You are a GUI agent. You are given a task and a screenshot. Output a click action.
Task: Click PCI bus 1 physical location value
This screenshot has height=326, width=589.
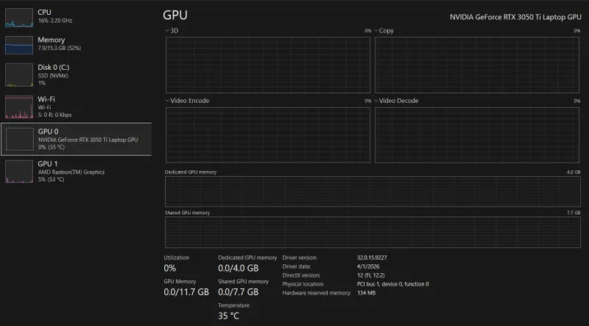[x=393, y=284]
